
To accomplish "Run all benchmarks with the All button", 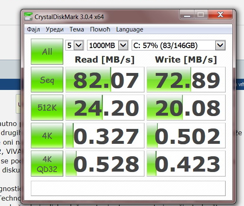I will [47, 51].
